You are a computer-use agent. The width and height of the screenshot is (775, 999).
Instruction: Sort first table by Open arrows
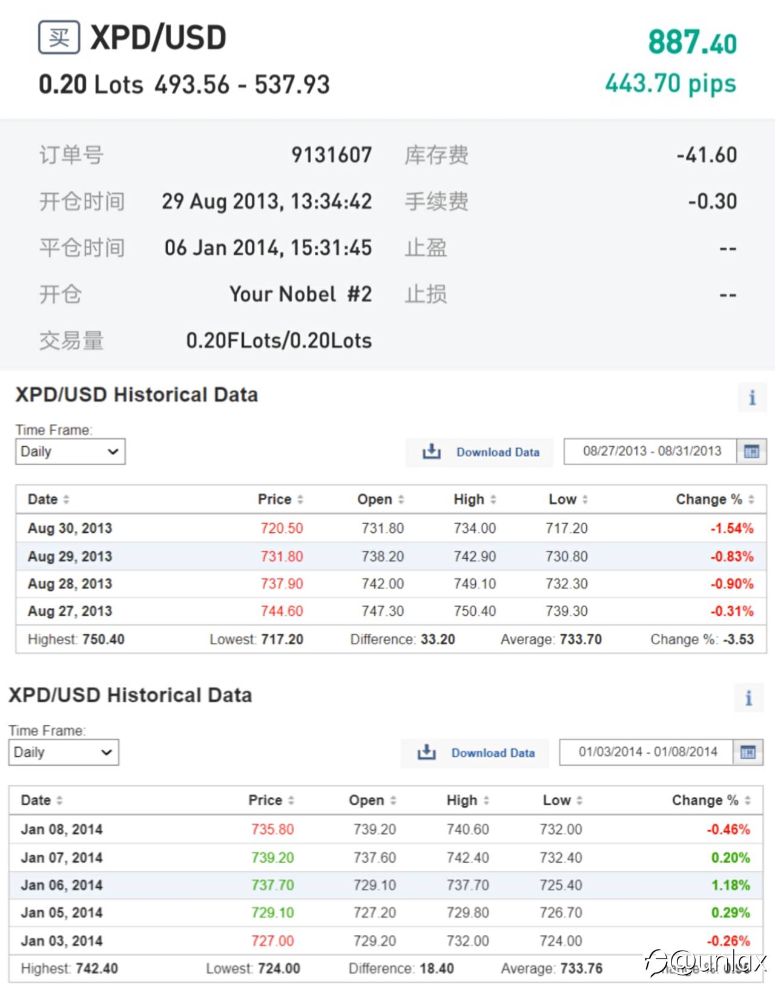[x=401, y=499]
